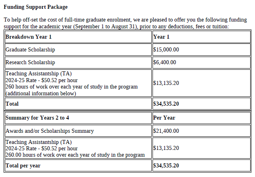Screen dimensions: 255x177
Task: Select the bold Total row label
Action: tap(12, 104)
